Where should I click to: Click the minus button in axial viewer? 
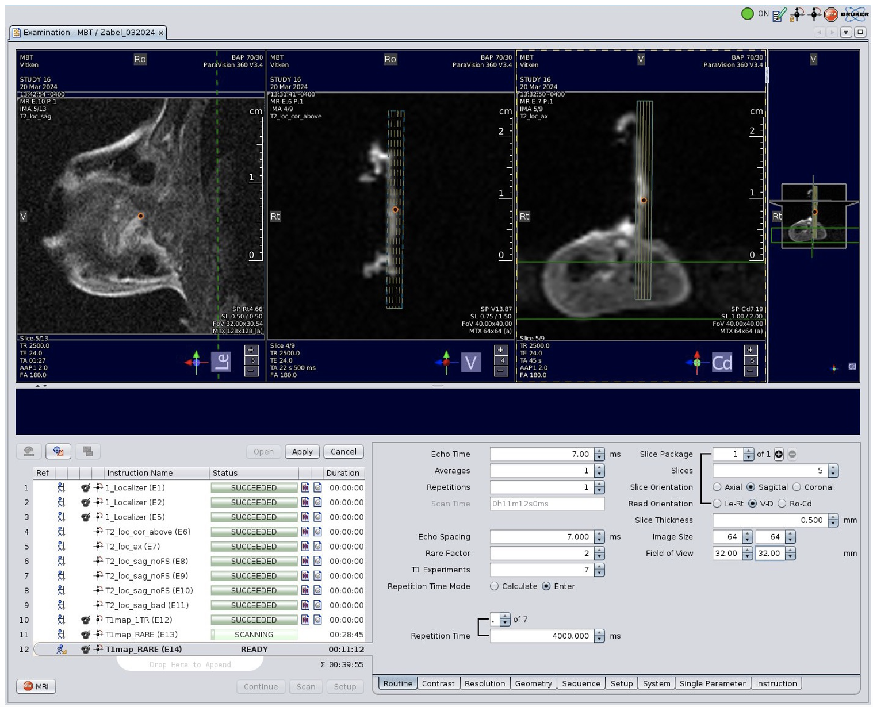click(x=751, y=371)
